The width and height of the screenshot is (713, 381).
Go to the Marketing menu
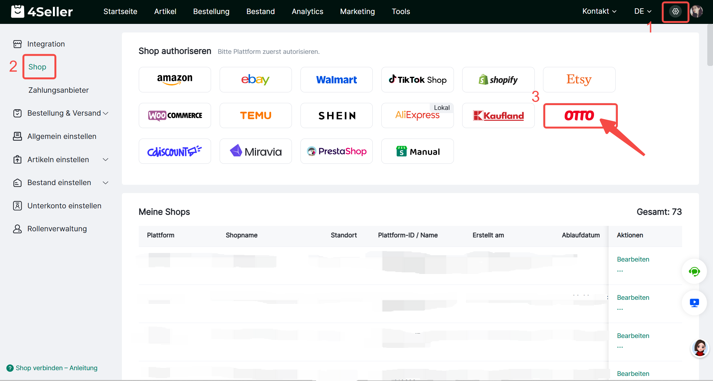click(x=357, y=11)
